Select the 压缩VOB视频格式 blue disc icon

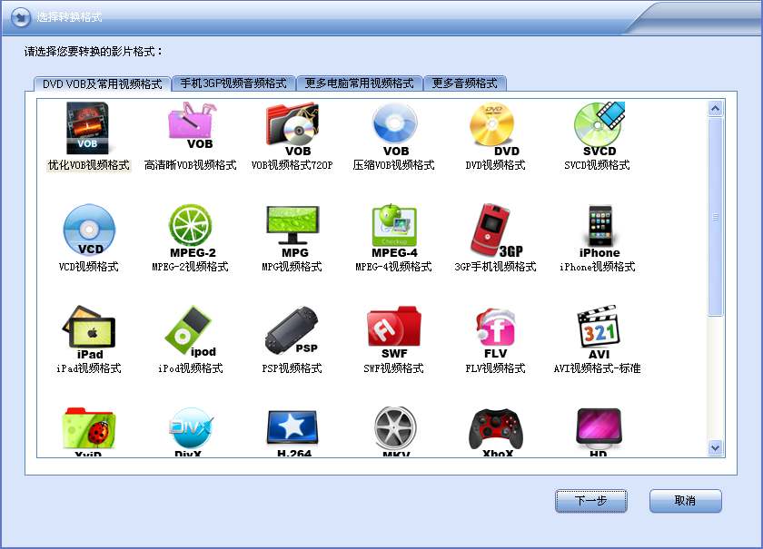click(394, 129)
